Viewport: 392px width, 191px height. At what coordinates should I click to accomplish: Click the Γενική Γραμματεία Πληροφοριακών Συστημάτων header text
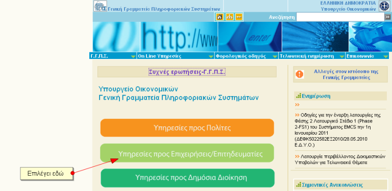click(164, 9)
